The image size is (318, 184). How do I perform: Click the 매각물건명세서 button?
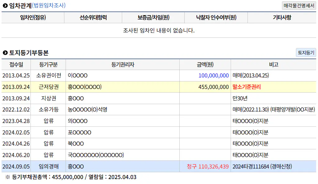click(299, 6)
